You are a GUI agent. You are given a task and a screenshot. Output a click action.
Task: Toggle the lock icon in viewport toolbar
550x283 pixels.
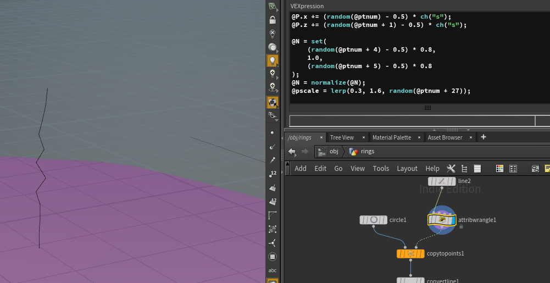pyautogui.click(x=273, y=20)
